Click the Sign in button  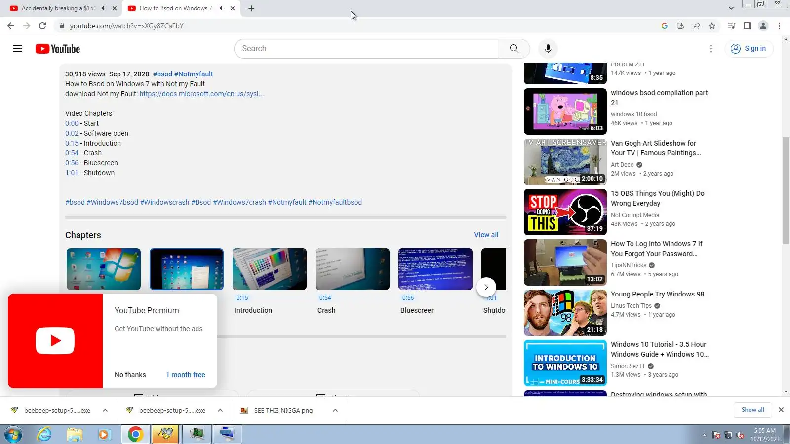(749, 48)
